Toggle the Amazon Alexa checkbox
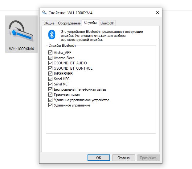 point(50,58)
